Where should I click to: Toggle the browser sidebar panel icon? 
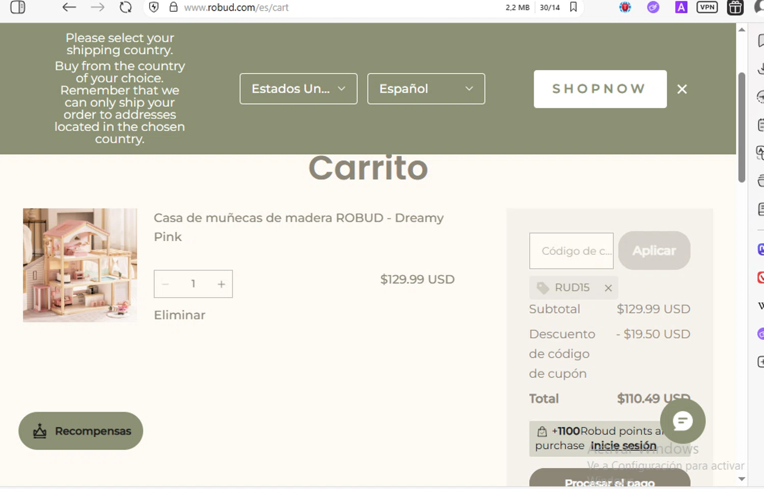18,7
